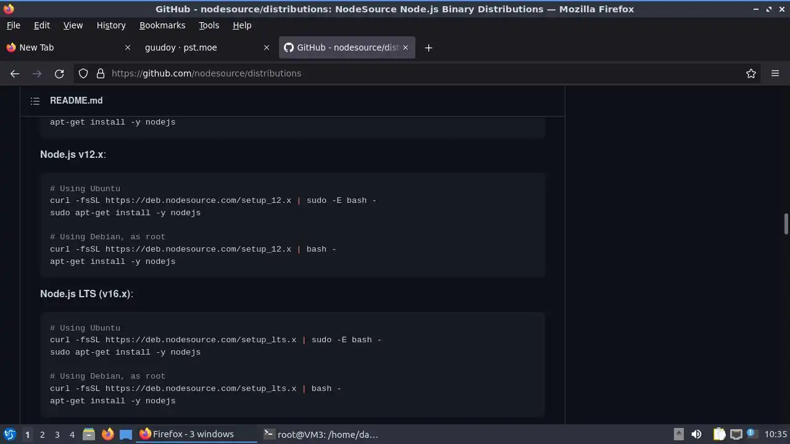This screenshot has width=790, height=444.
Task: Open the network connection tray icon
Action: pos(736,434)
